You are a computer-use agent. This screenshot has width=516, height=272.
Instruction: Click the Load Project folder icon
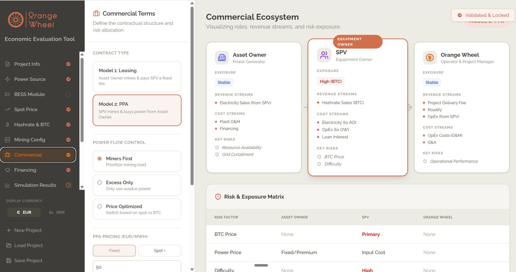(x=9, y=245)
